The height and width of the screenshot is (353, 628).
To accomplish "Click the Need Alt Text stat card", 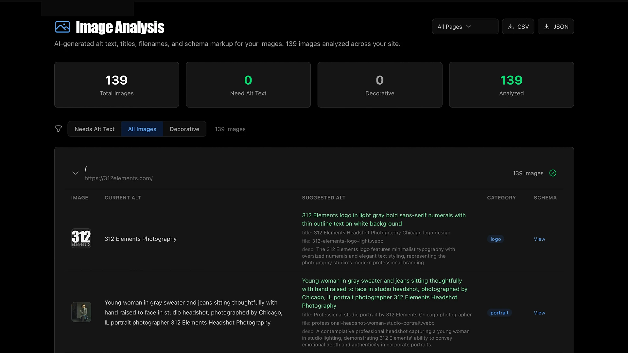I will click(x=248, y=85).
